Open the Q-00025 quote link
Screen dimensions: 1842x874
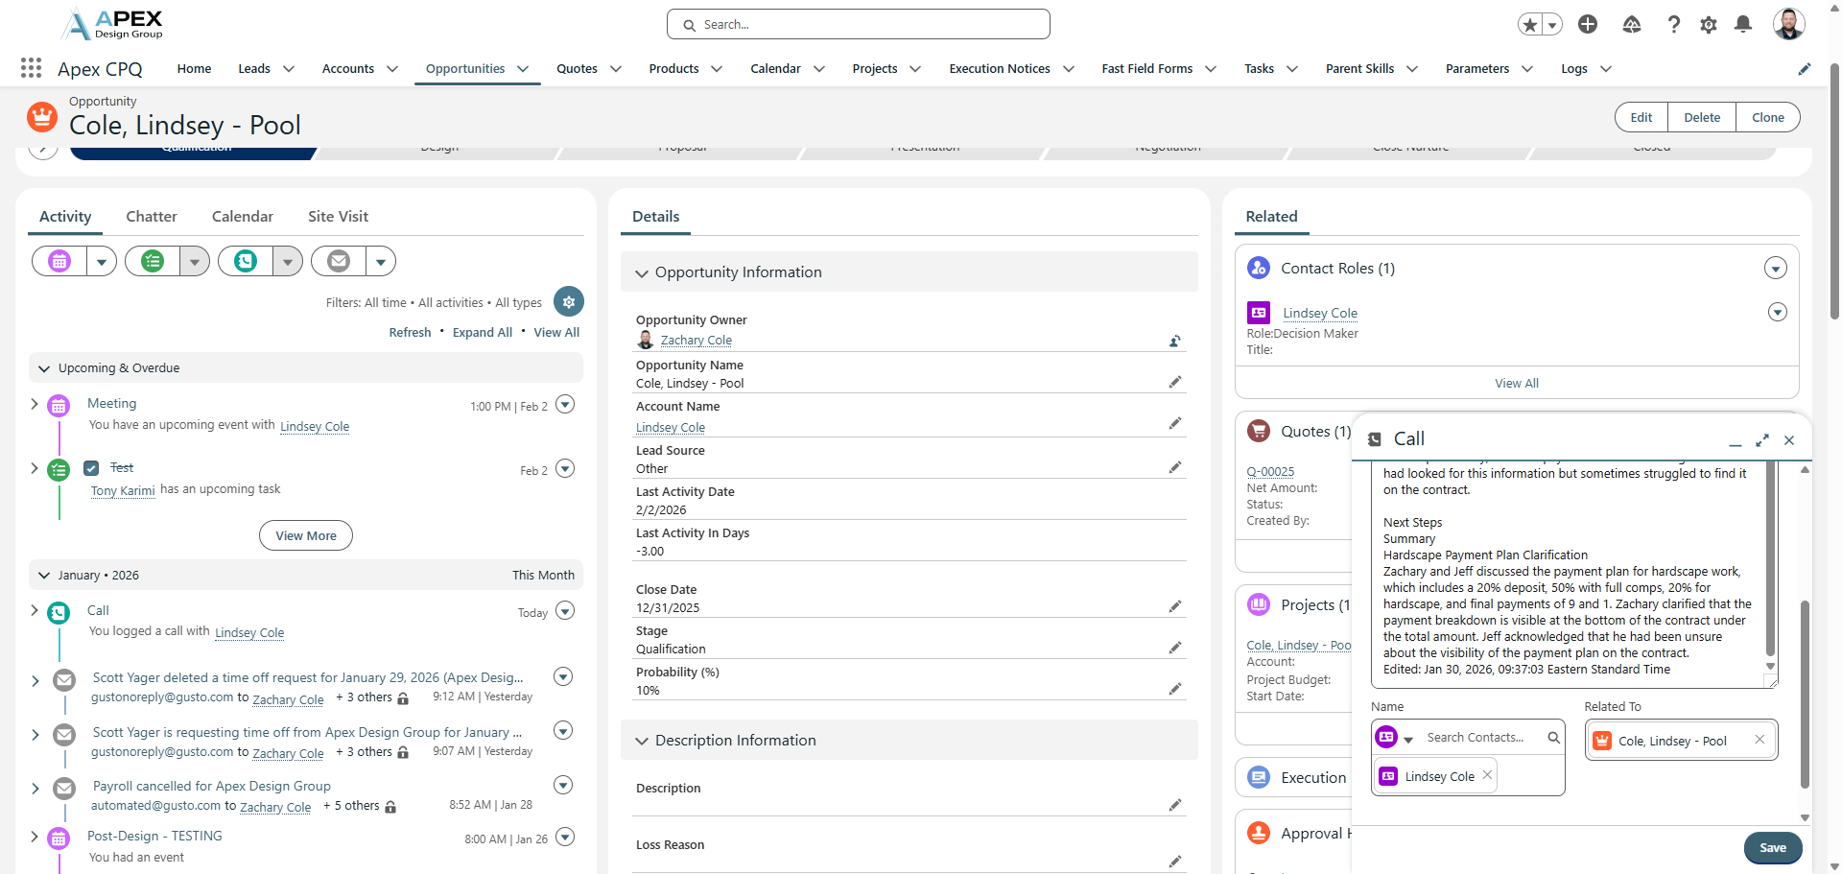click(x=1270, y=472)
